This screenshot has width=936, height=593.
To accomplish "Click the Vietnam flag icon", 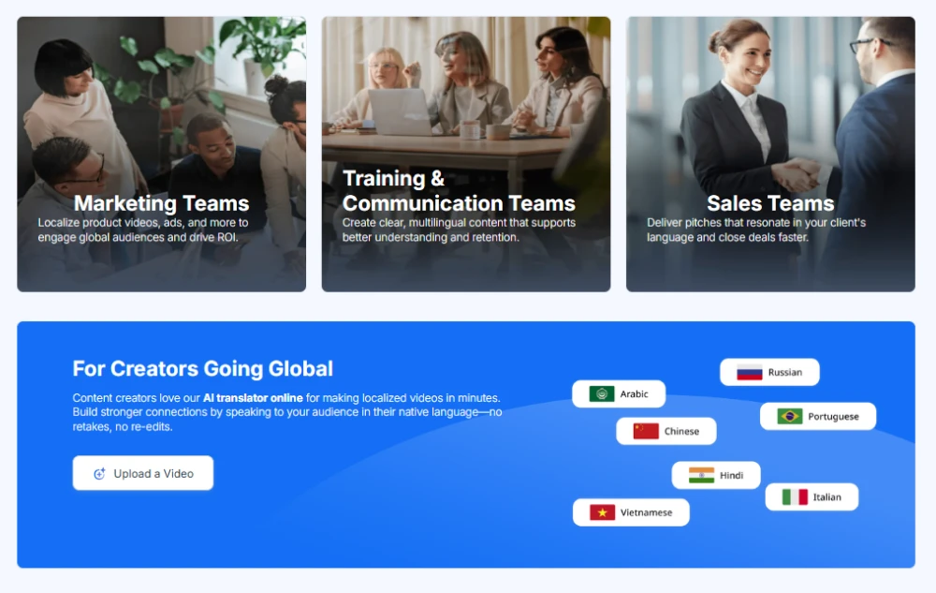I will pyautogui.click(x=602, y=512).
